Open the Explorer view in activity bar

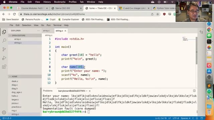tap(4, 32)
